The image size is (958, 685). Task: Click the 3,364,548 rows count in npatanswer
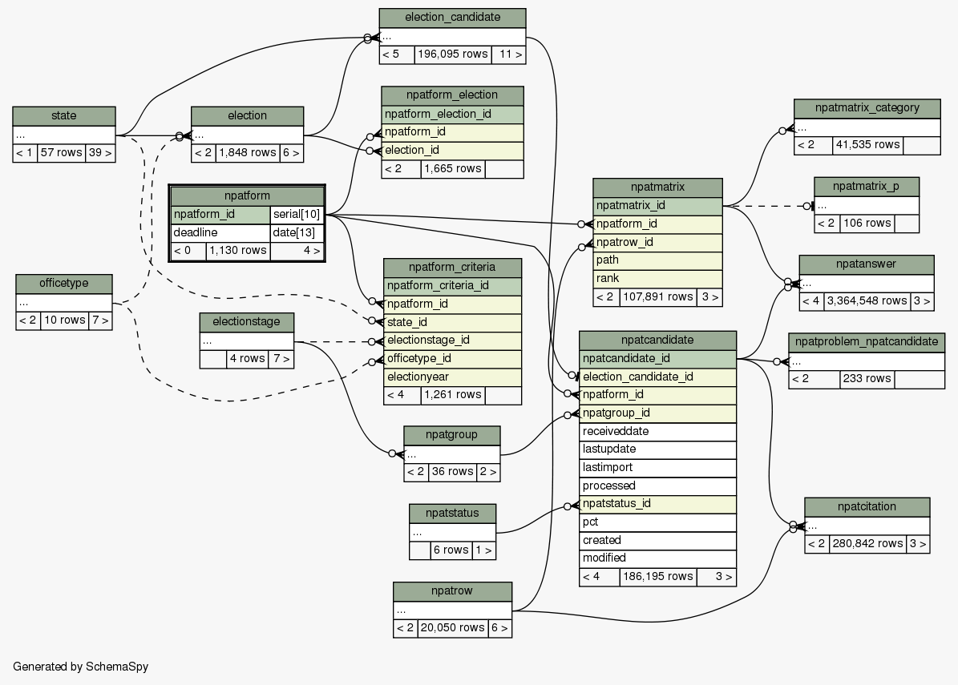coord(864,301)
